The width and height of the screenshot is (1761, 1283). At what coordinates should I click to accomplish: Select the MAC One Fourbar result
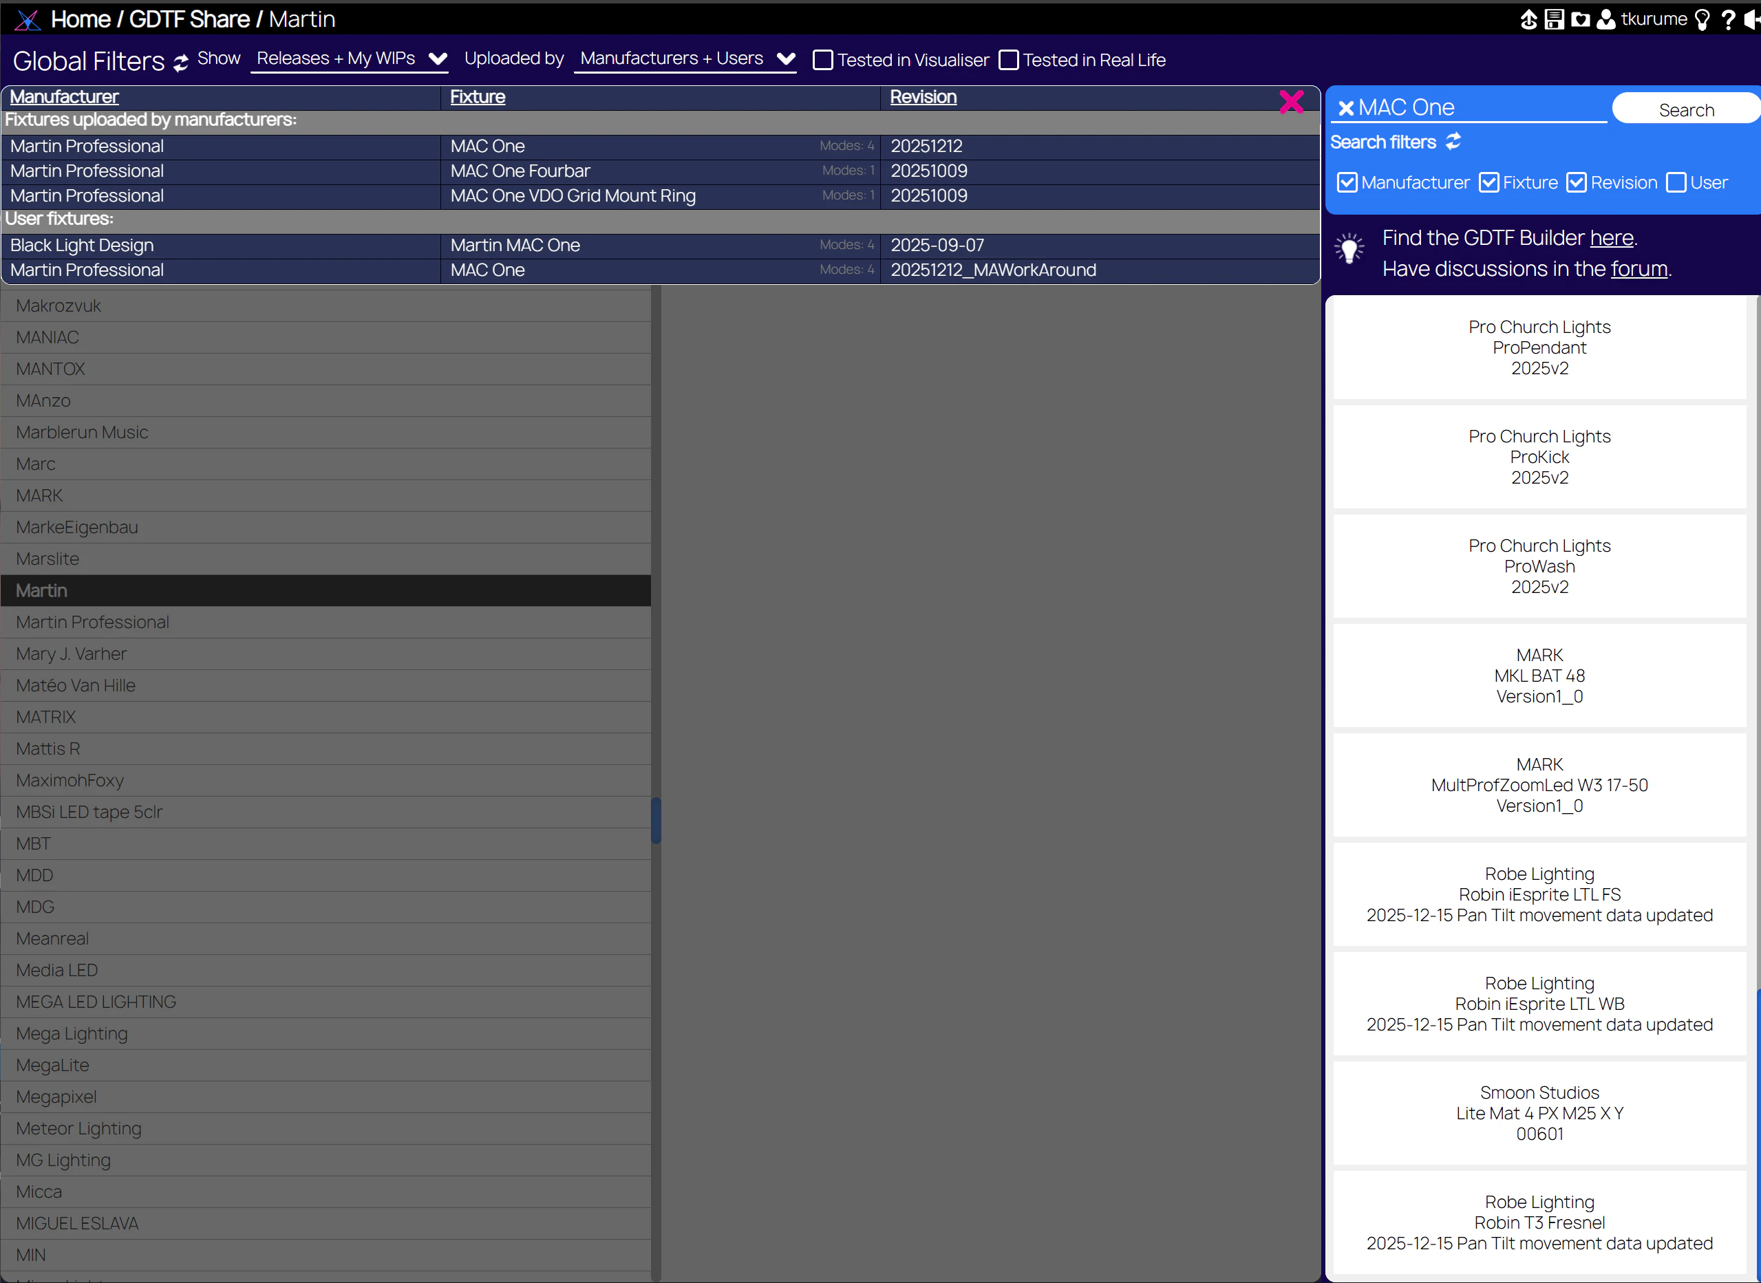point(660,171)
